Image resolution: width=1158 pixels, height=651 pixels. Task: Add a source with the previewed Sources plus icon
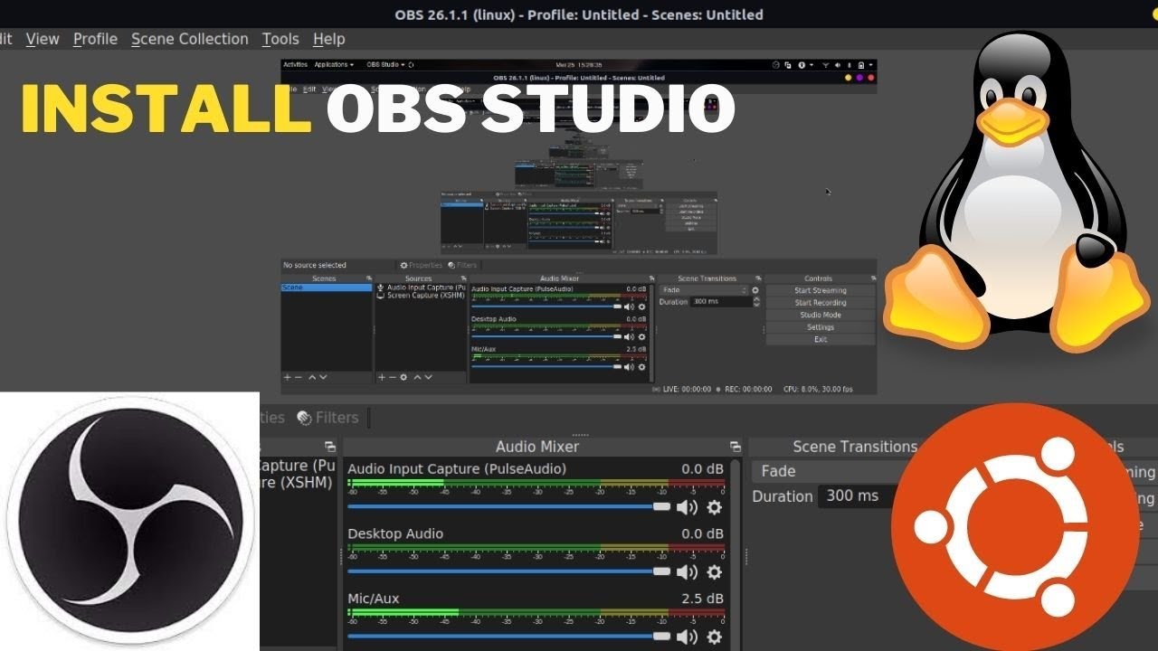pyautogui.click(x=382, y=377)
